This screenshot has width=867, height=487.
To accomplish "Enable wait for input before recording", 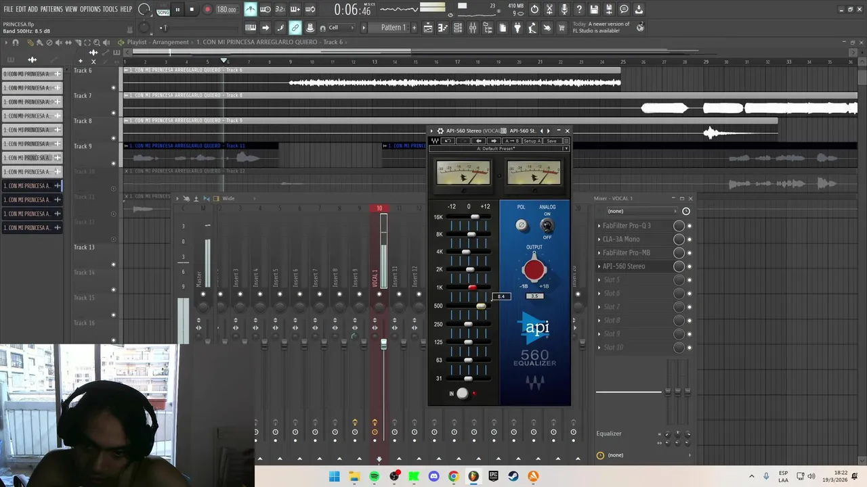I will pyautogui.click(x=266, y=9).
